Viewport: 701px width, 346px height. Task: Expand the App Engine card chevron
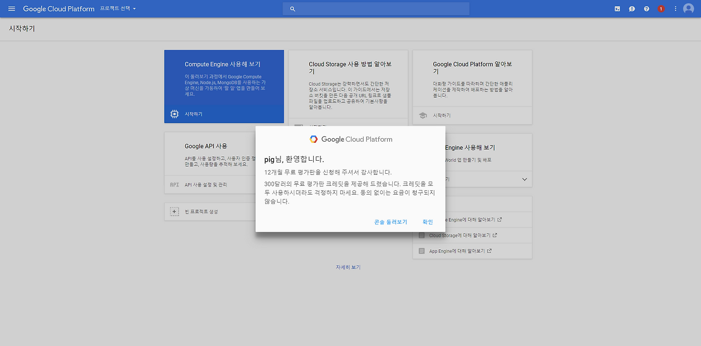[524, 179]
